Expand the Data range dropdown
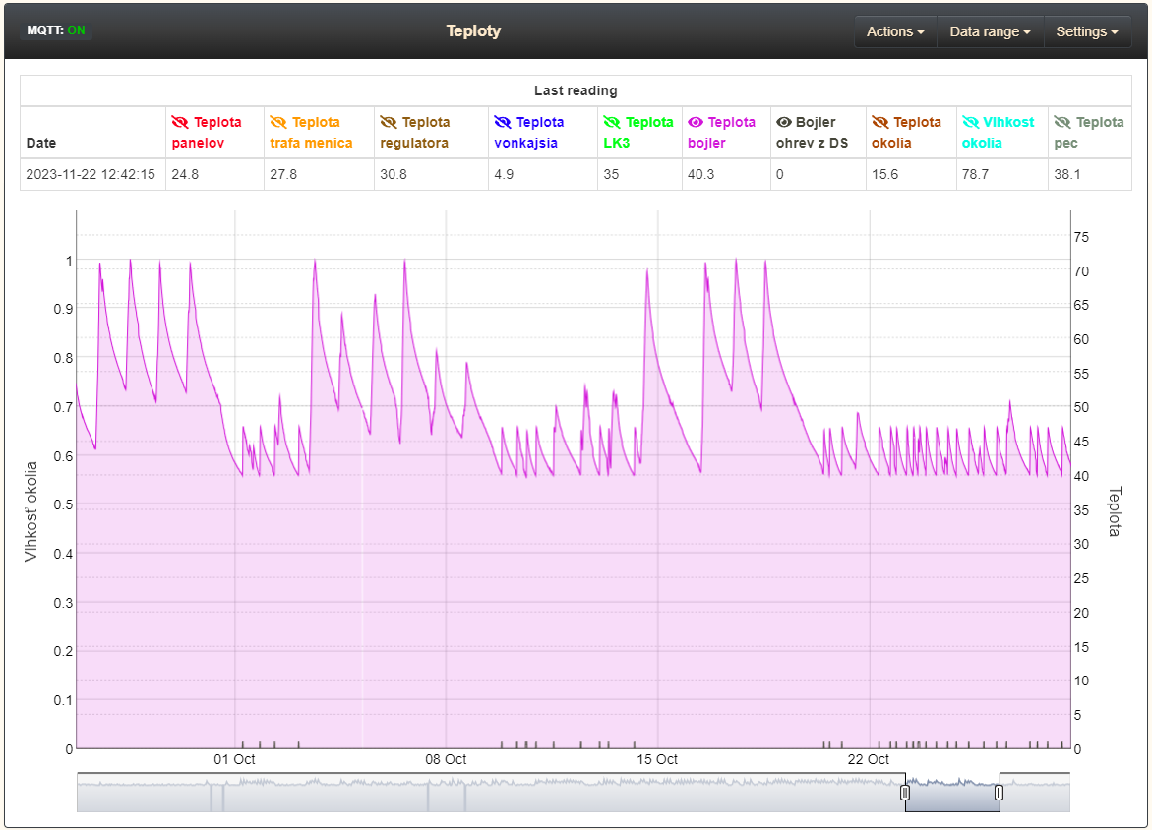 click(990, 31)
